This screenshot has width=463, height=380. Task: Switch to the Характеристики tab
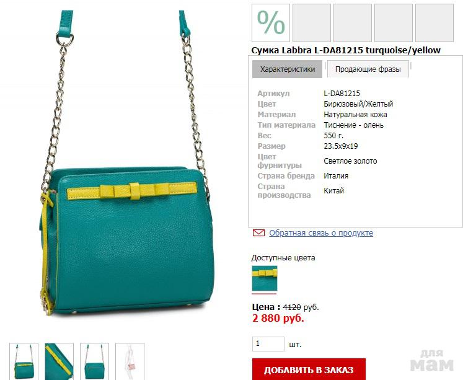pyautogui.click(x=287, y=69)
